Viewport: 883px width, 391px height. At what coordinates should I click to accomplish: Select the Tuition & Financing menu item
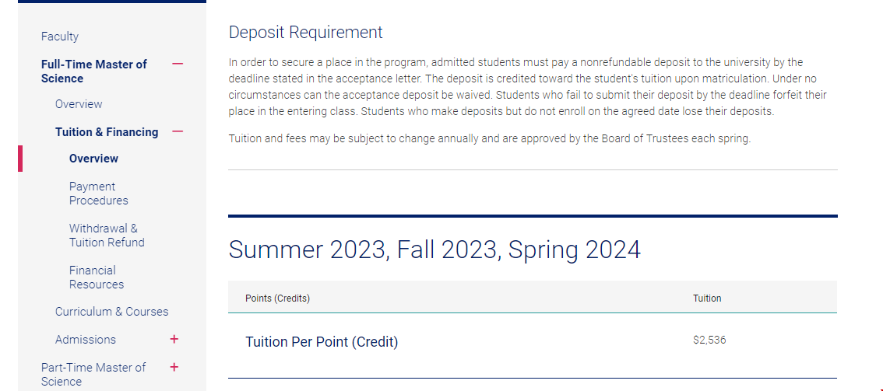[107, 132]
